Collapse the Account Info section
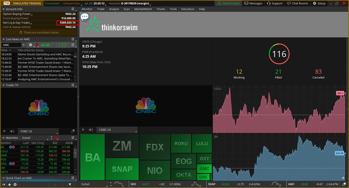Screen dimensions: 349x188 (3, 9)
